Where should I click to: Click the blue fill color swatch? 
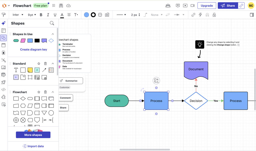tap(86, 15)
